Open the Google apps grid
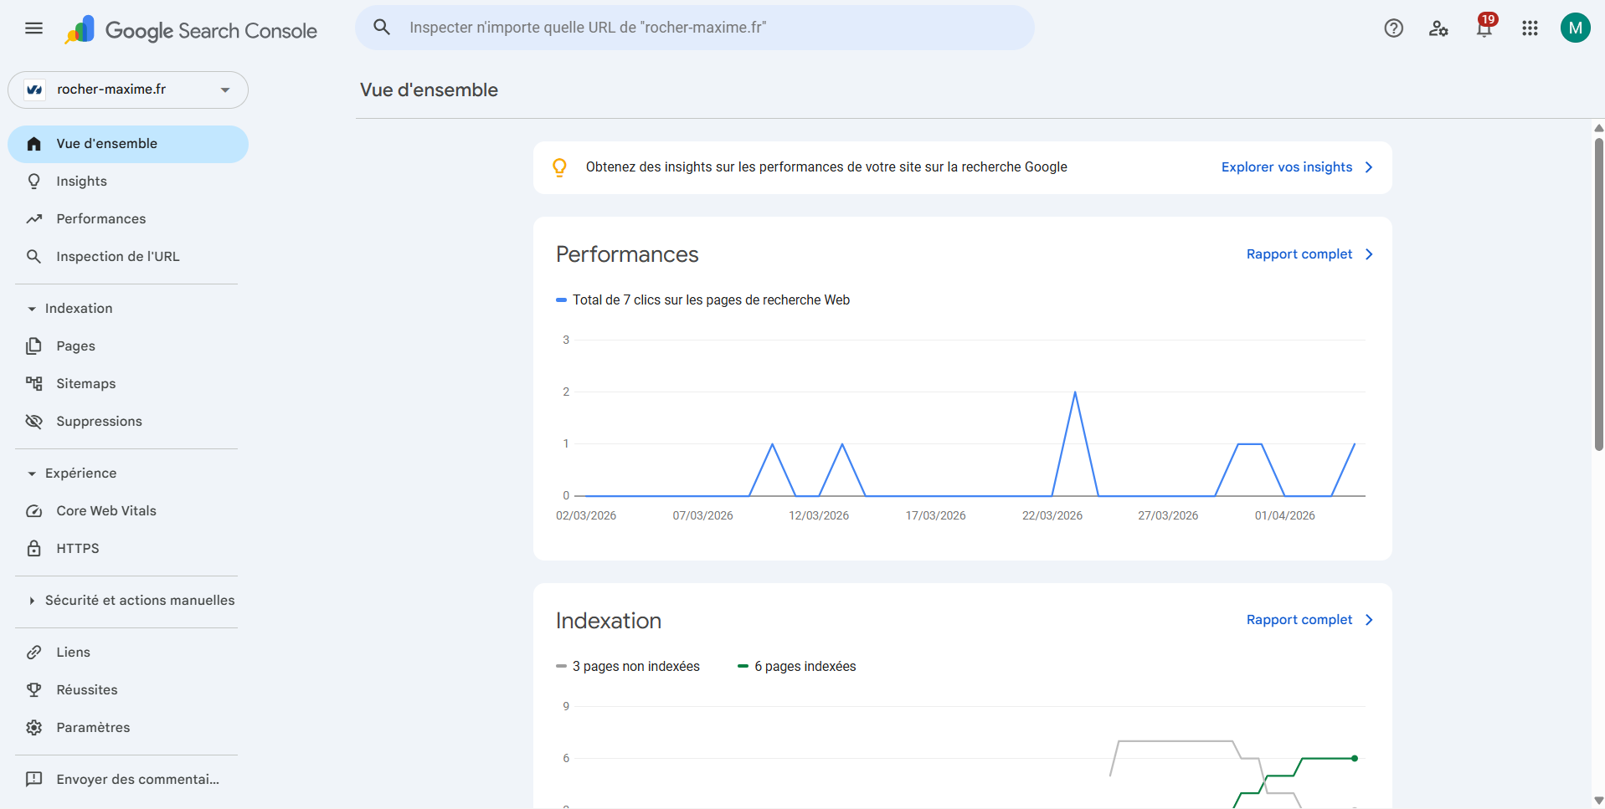The image size is (1605, 809). click(1530, 28)
